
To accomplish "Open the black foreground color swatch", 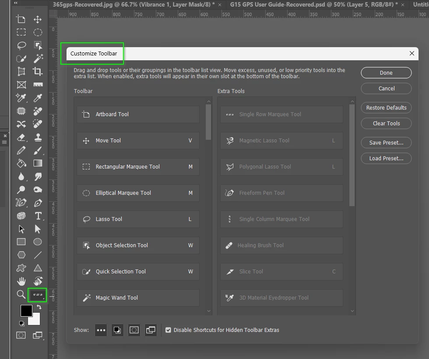I will click(x=26, y=310).
